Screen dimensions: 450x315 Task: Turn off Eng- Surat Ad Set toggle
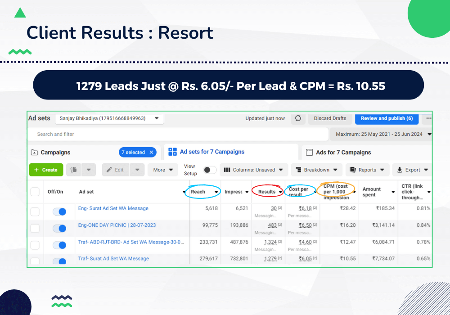point(59,211)
